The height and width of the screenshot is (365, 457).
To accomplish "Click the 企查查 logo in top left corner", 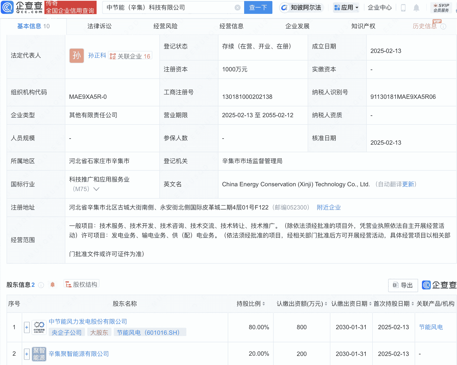I will [21, 8].
